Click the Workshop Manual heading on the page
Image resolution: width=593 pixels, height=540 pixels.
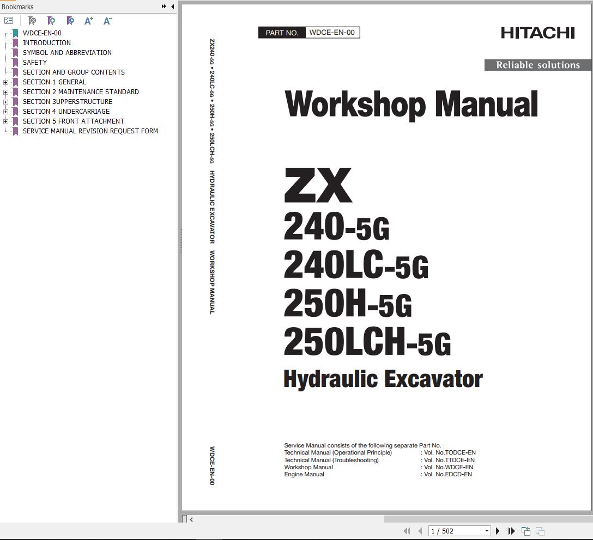tap(412, 105)
